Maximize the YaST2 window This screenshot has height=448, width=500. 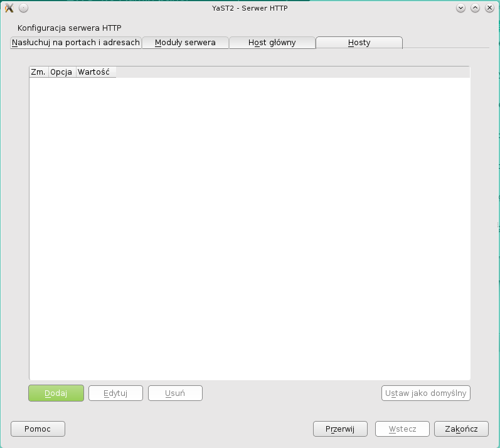click(475, 8)
